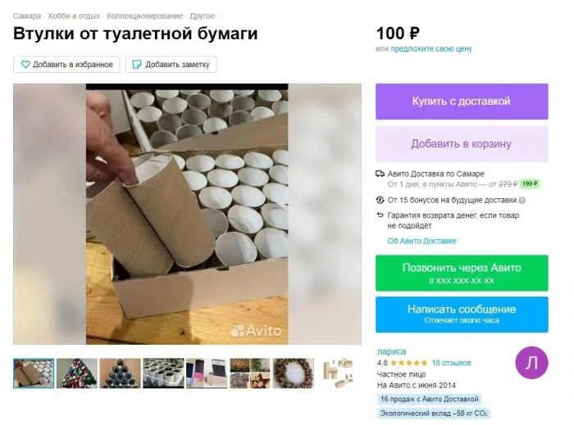Click the purple Л seller avatar
The height and width of the screenshot is (425, 574).
(x=531, y=363)
